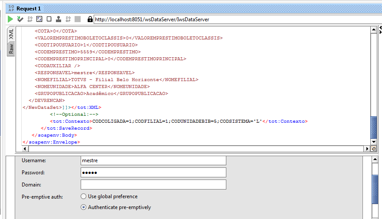Click the endpoint URL field
Image resolution: width=382 pixels, height=219 pixels.
[238, 19]
